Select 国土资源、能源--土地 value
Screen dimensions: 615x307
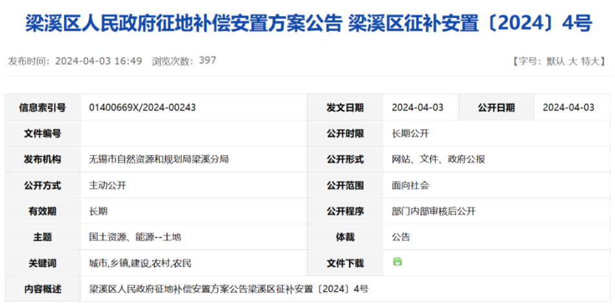pos(135,237)
